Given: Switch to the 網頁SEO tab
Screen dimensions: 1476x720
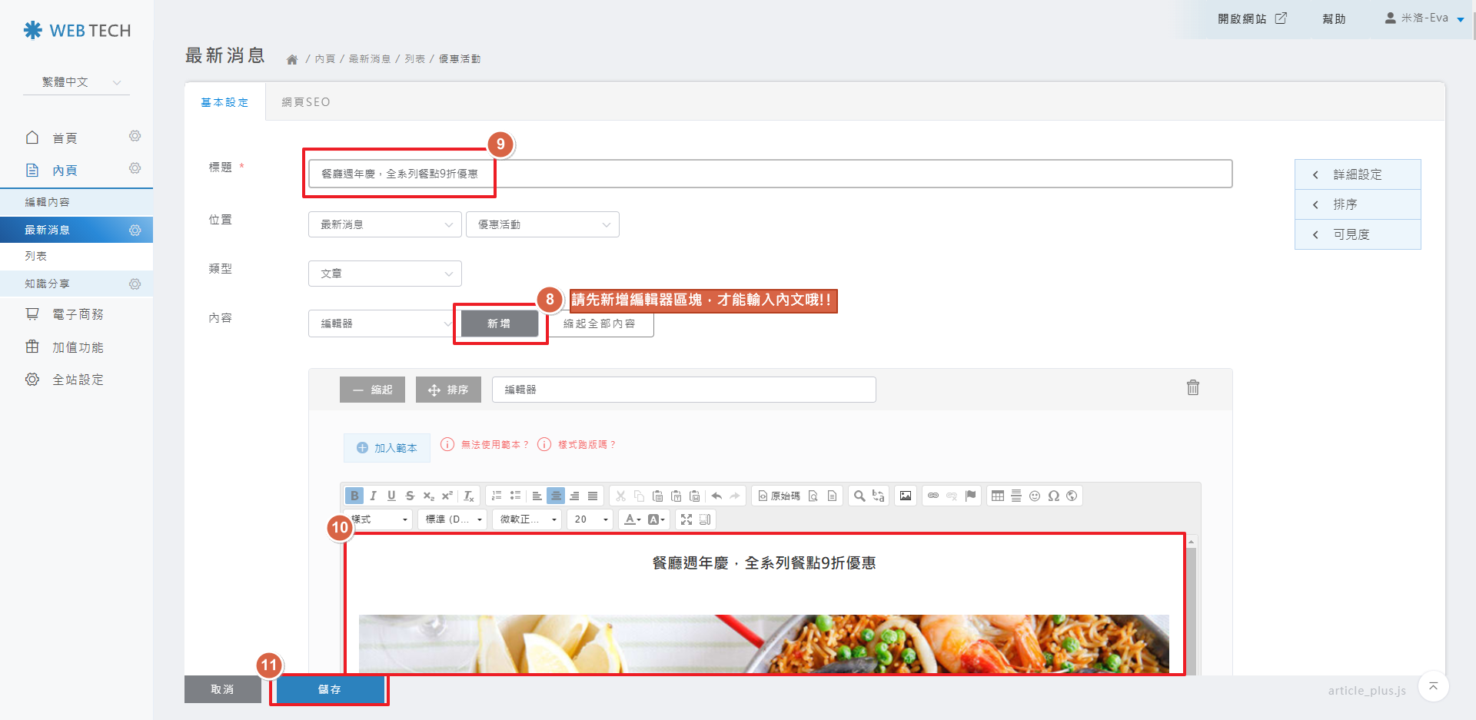Looking at the screenshot, I should tap(305, 102).
